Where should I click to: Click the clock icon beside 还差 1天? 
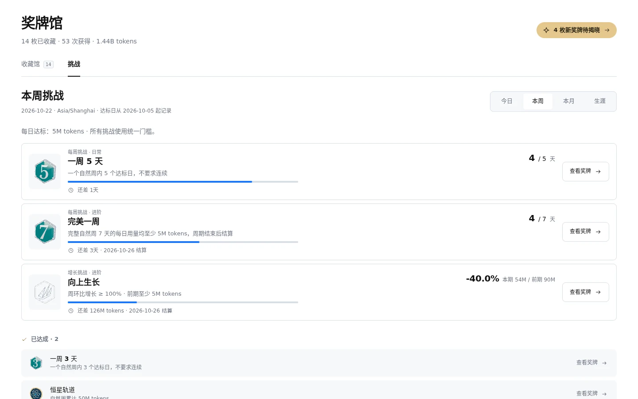click(71, 190)
